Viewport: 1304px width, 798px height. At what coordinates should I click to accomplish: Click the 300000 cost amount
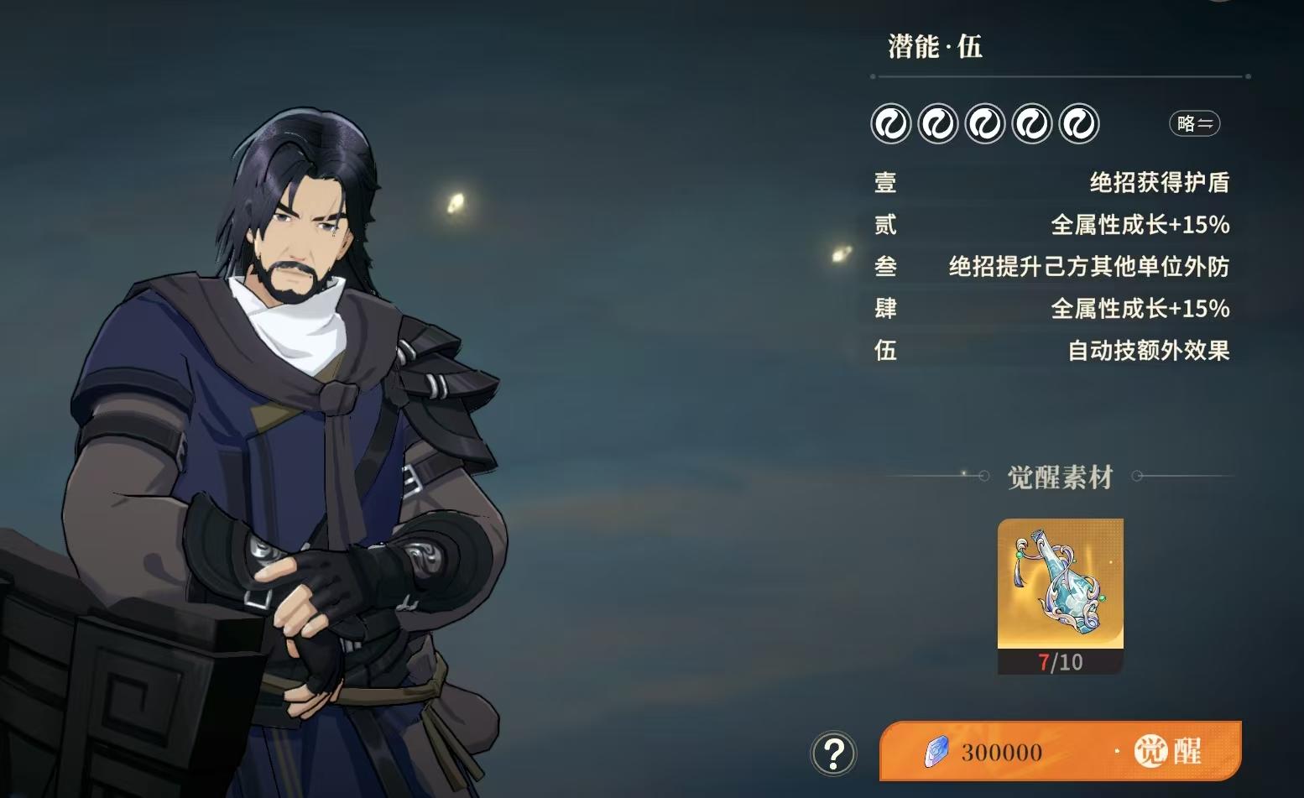1002,752
